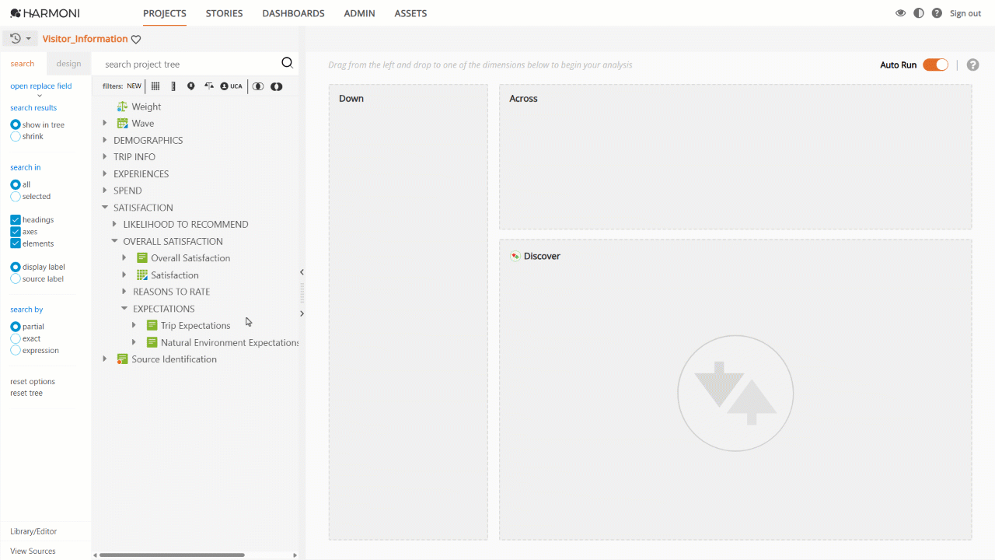Favorite the Visitor_Information project with the heart icon

136,39
